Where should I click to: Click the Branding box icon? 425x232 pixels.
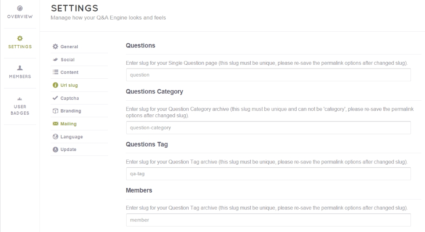[x=55, y=111]
